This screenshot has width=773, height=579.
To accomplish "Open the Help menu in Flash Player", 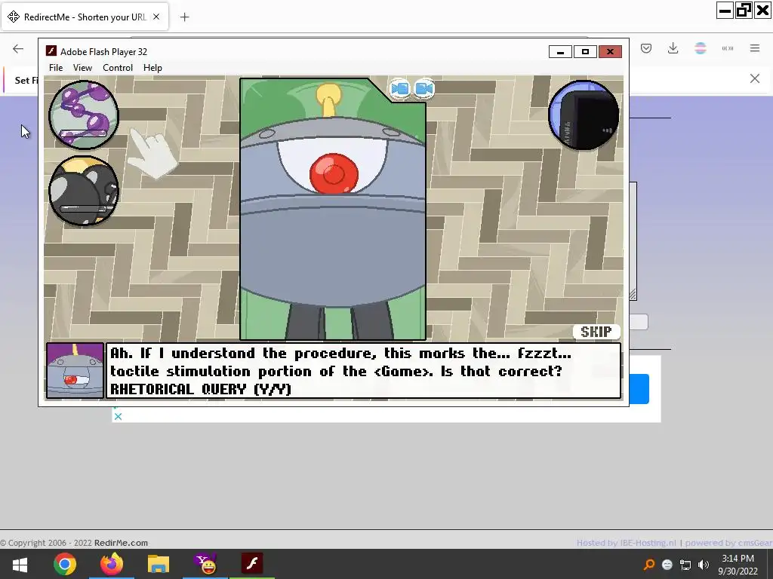I will click(152, 67).
